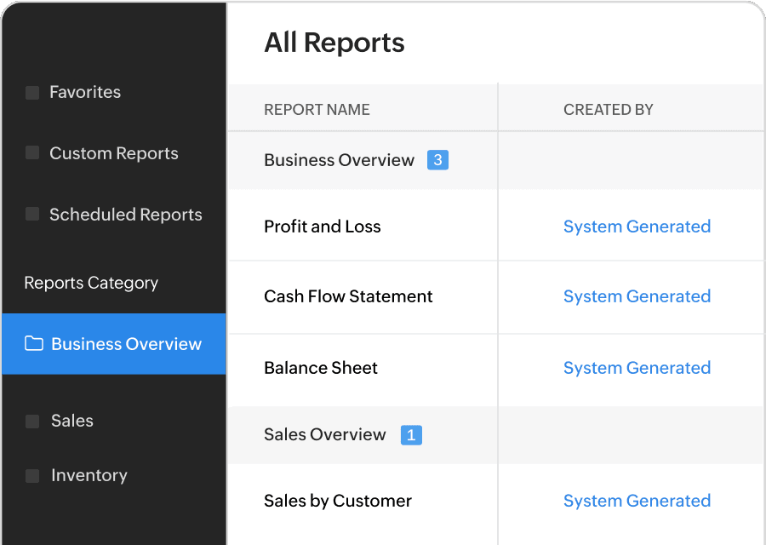Screen dimensions: 766x545
Task: Click the square icon beside Inventory
Action: 32,475
